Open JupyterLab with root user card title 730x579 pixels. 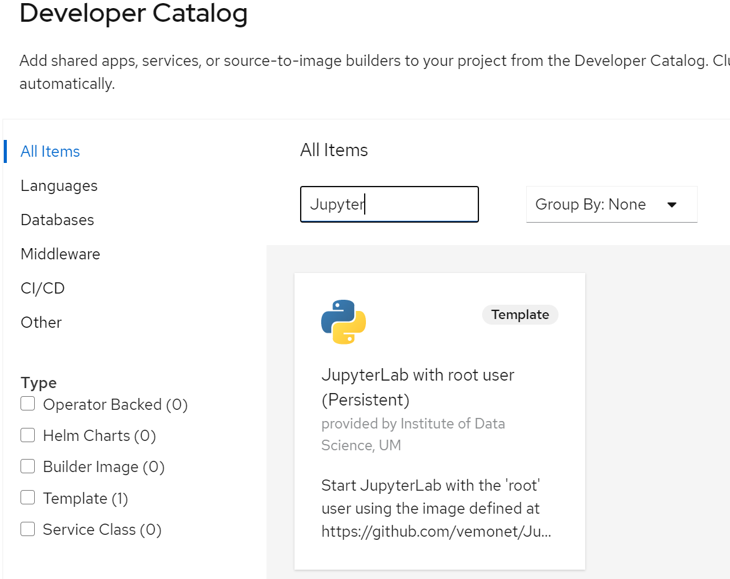pyautogui.click(x=417, y=387)
